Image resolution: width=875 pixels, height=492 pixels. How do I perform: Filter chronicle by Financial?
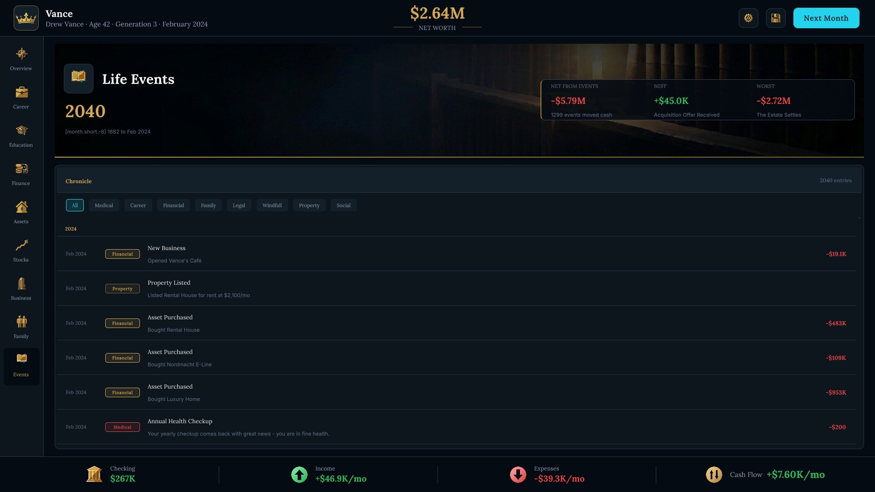tap(174, 205)
